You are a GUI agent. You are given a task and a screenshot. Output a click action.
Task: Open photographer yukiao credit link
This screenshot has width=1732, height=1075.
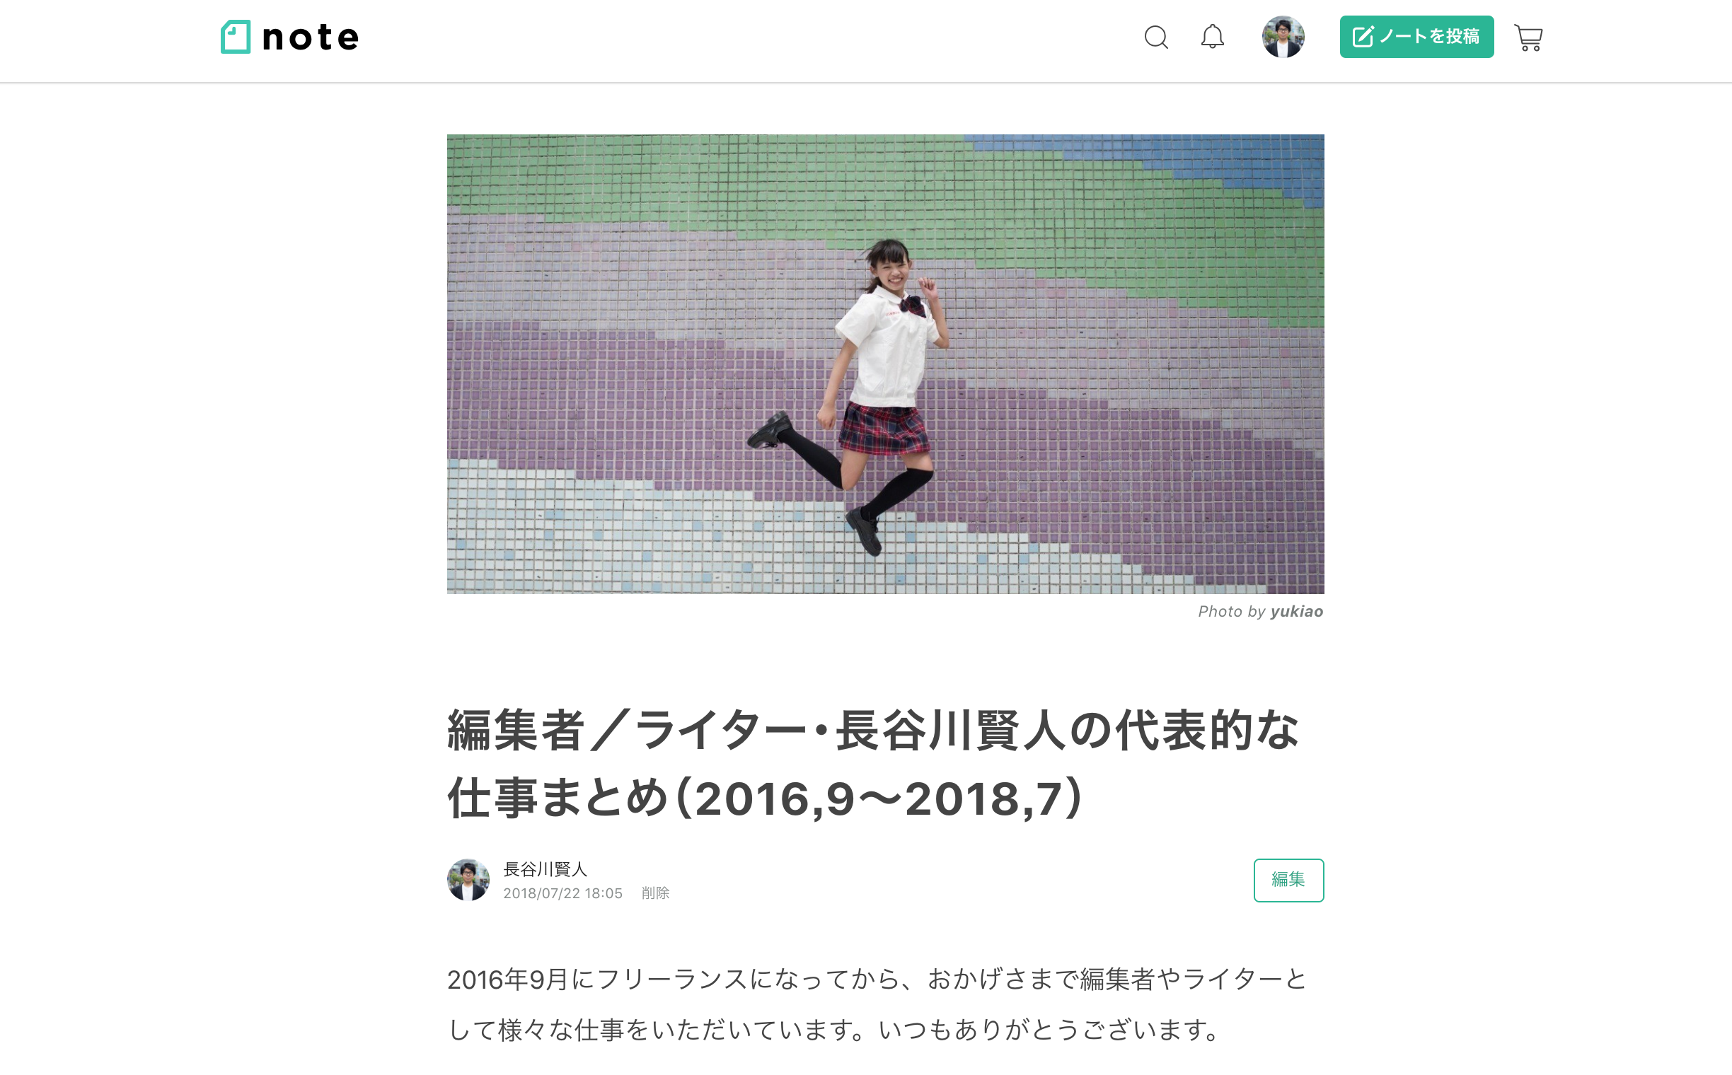tap(1297, 612)
